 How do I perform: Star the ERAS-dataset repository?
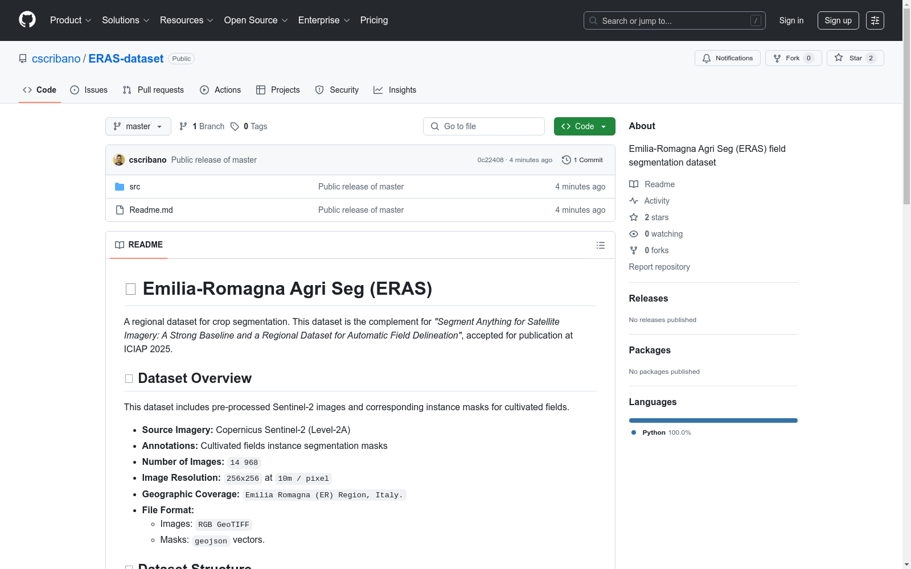pos(855,58)
